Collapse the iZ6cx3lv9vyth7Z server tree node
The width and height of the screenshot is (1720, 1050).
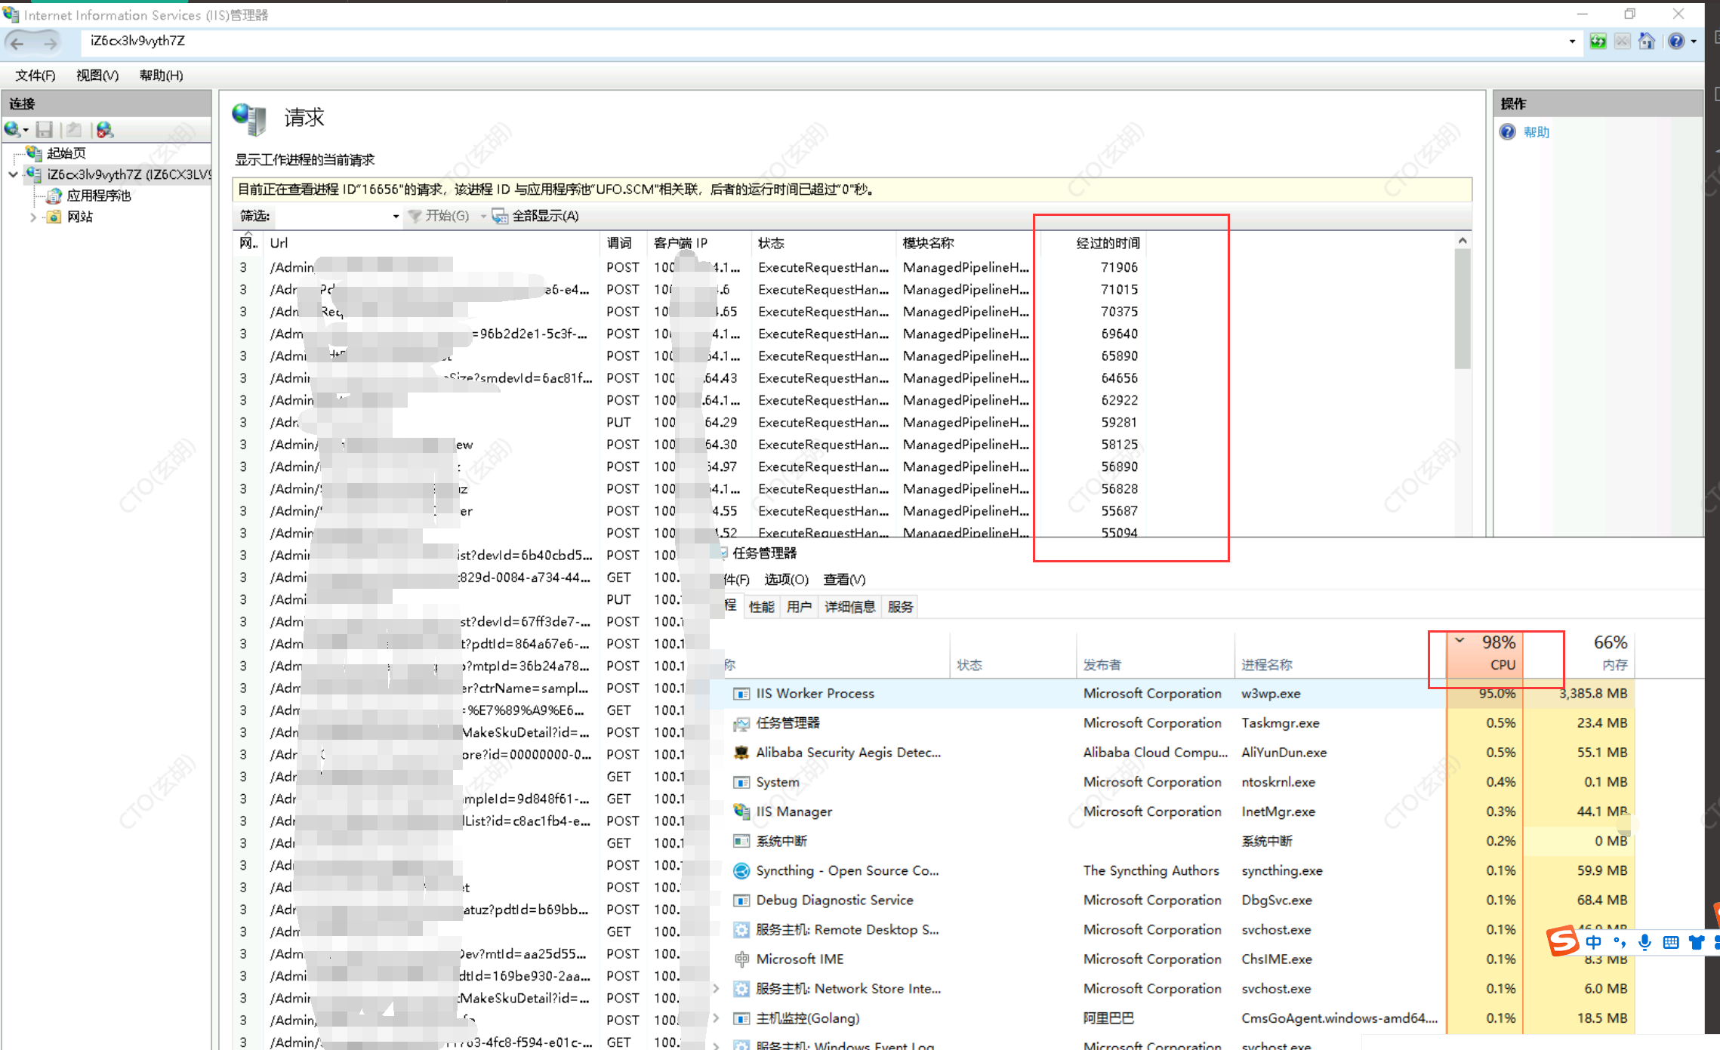(x=13, y=174)
